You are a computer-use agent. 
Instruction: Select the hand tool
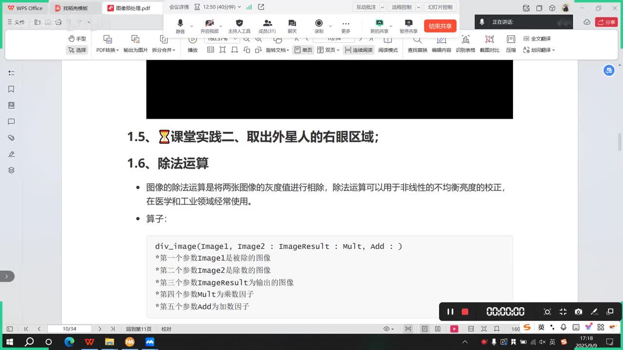[77, 39]
